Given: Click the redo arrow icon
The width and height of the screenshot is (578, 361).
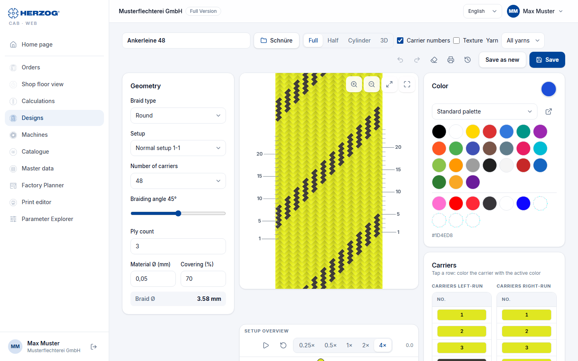Looking at the screenshot, I should pyautogui.click(x=417, y=60).
